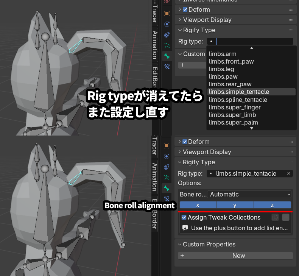
Task: Open Animation sidebar tab in upper screenshot
Action: click(155, 45)
